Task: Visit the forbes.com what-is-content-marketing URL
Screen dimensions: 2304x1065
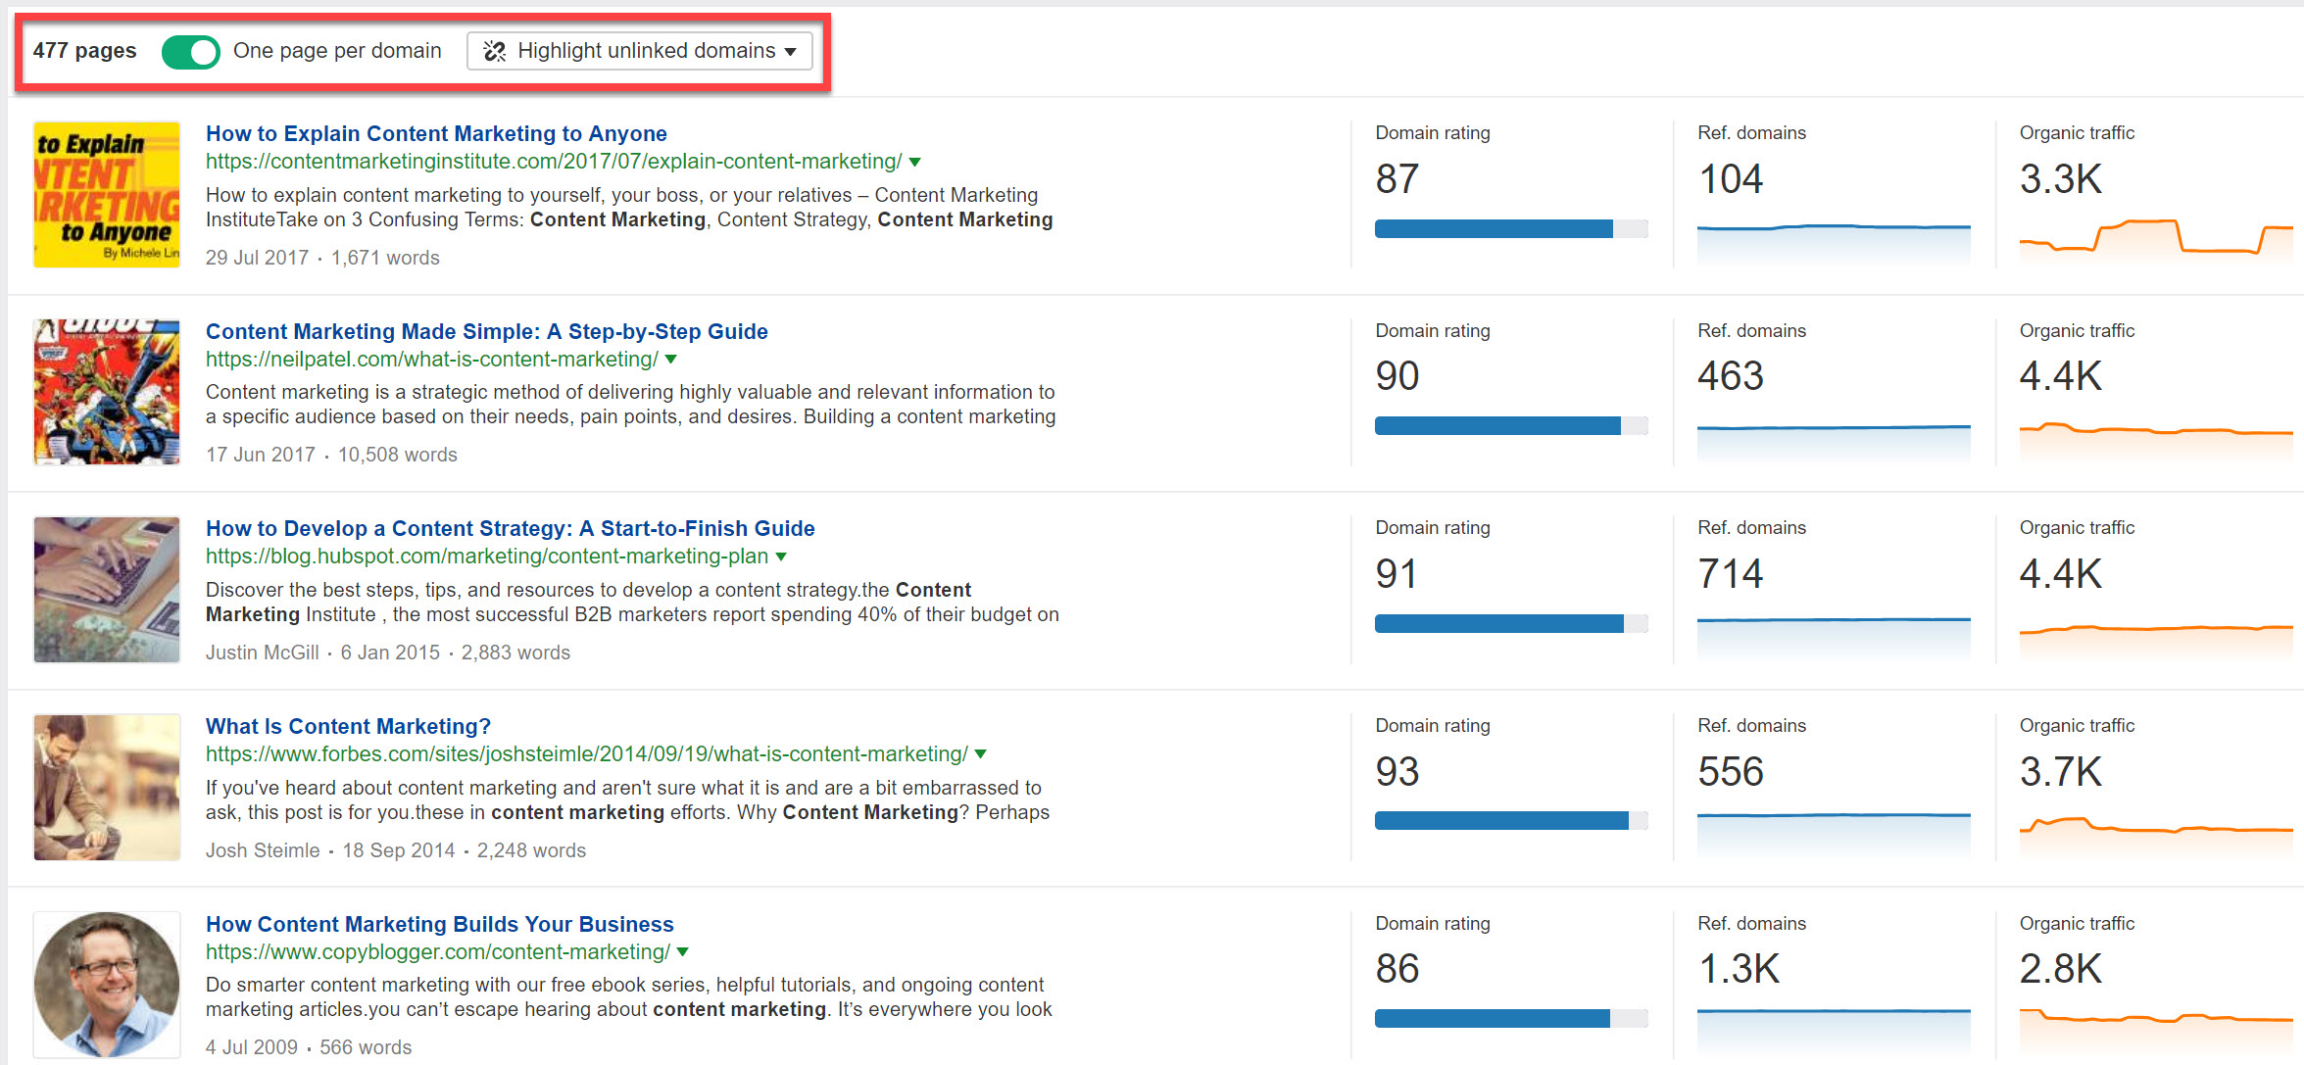Action: [586, 754]
